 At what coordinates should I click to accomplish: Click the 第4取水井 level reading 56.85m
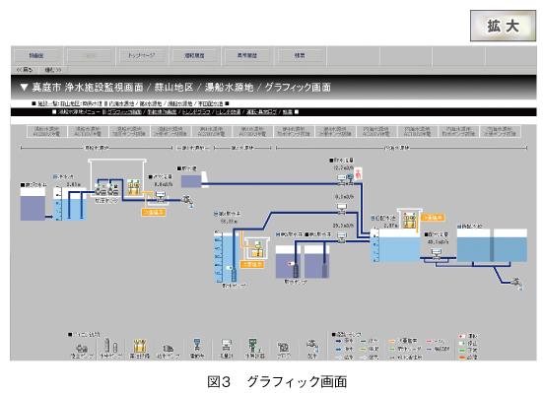(x=229, y=221)
